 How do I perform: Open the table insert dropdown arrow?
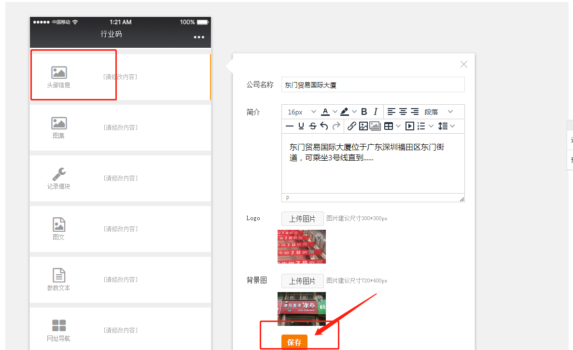pyautogui.click(x=398, y=126)
